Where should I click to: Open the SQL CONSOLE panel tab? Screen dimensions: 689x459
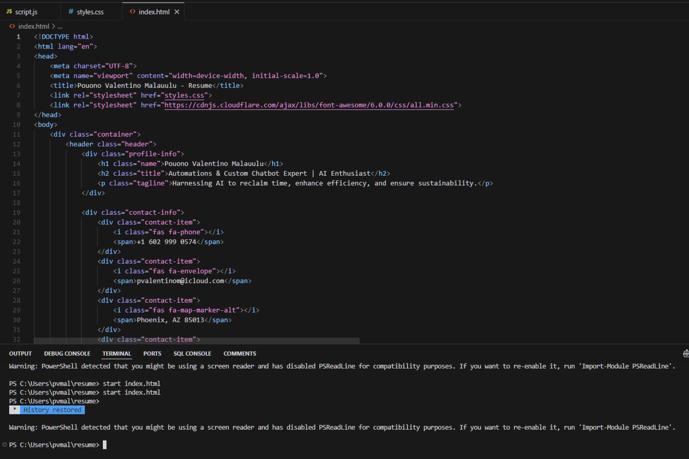(192, 354)
